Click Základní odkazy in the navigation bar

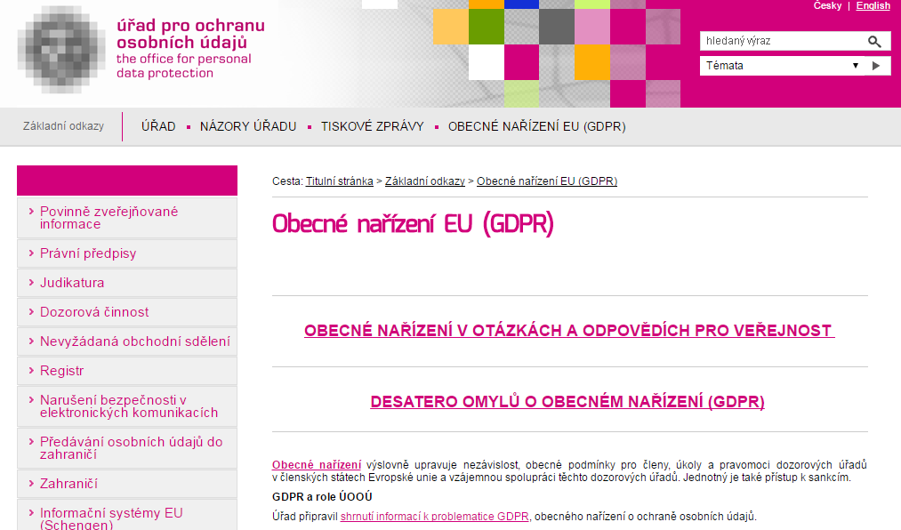[63, 125]
